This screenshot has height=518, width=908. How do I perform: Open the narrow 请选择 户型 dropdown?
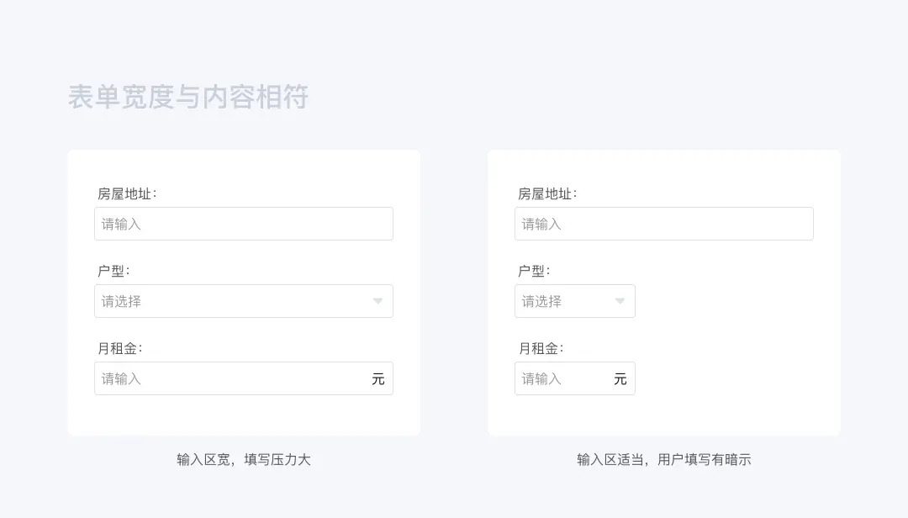click(575, 301)
